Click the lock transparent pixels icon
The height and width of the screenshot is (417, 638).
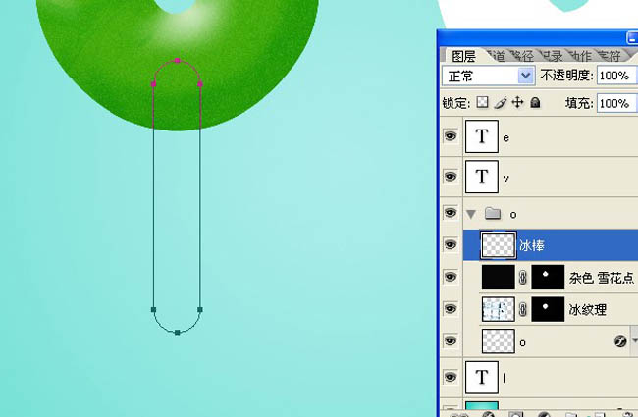(482, 102)
